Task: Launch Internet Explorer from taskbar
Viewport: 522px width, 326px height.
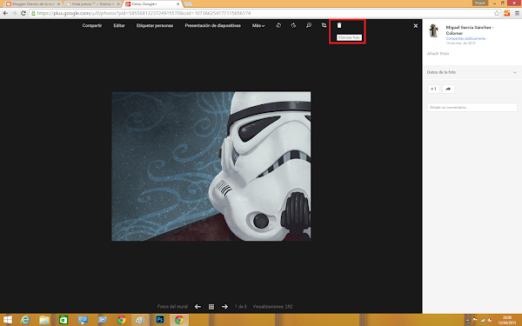Action: [x=25, y=320]
